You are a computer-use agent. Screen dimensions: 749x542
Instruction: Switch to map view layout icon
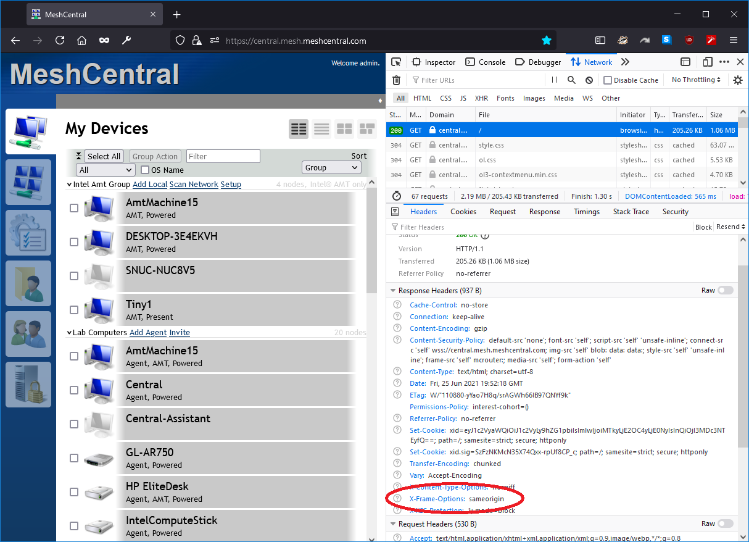(367, 128)
